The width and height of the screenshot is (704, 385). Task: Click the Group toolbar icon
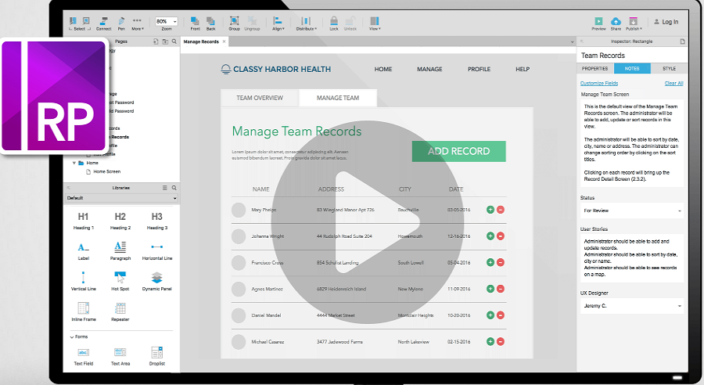235,23
